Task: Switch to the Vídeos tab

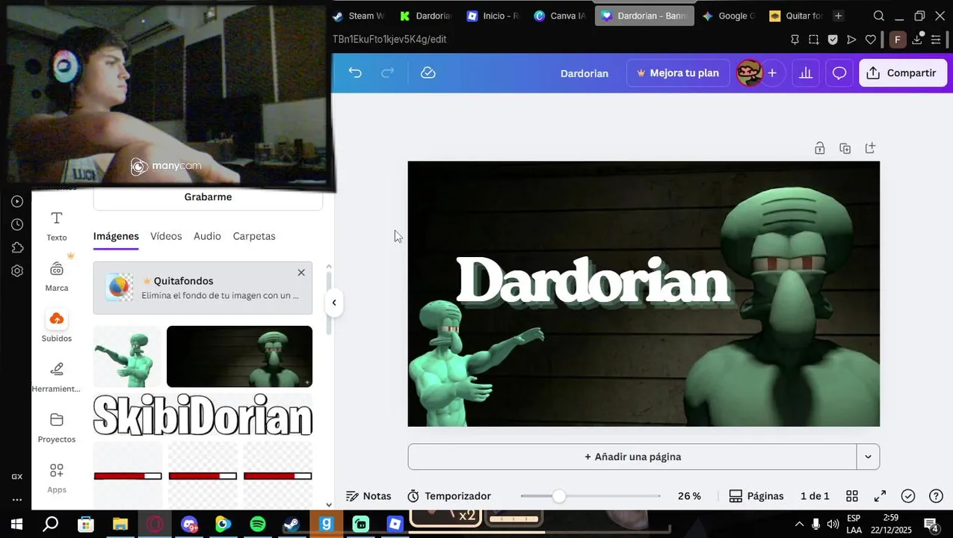Action: [x=166, y=236]
